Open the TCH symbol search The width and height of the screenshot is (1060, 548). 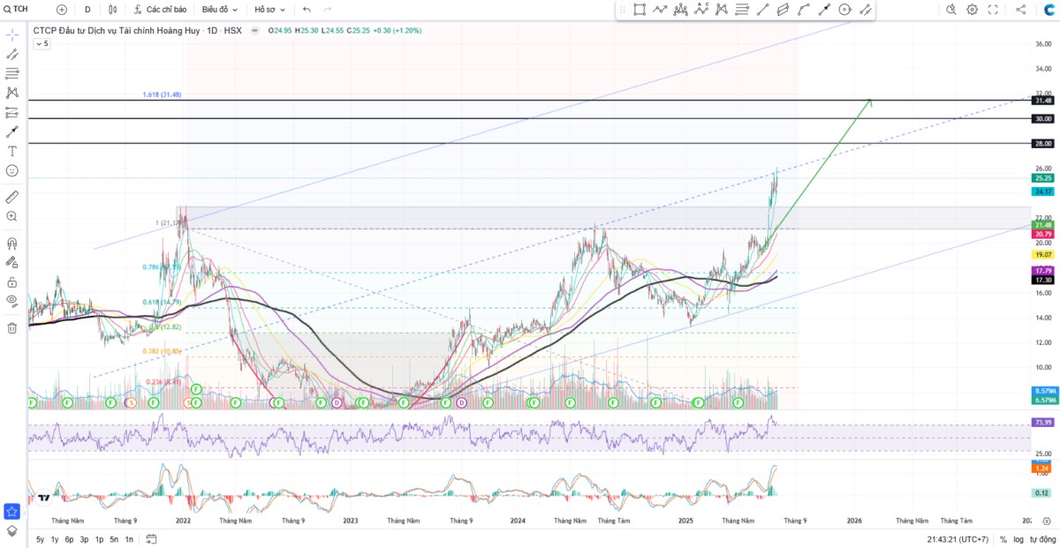coord(17,9)
